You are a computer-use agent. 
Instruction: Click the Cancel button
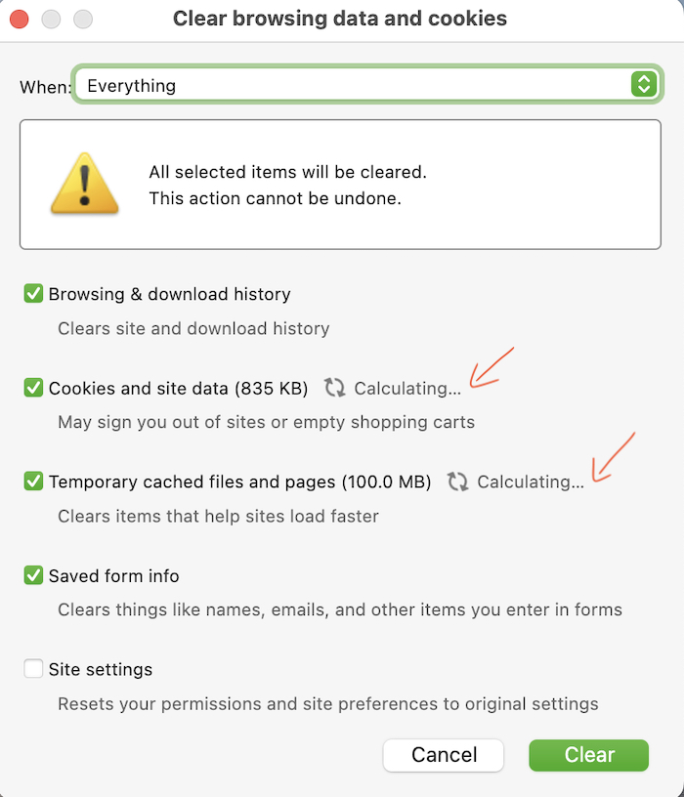[444, 755]
